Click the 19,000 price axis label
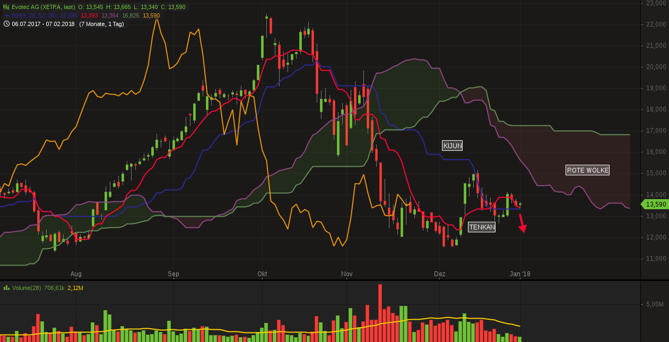The image size is (669, 342). coord(656,88)
